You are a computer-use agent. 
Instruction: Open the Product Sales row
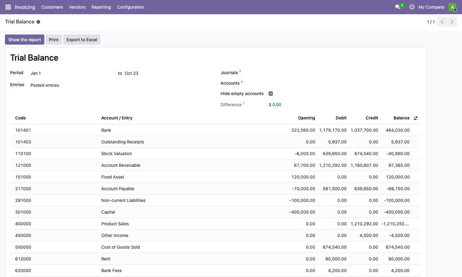coord(216,224)
